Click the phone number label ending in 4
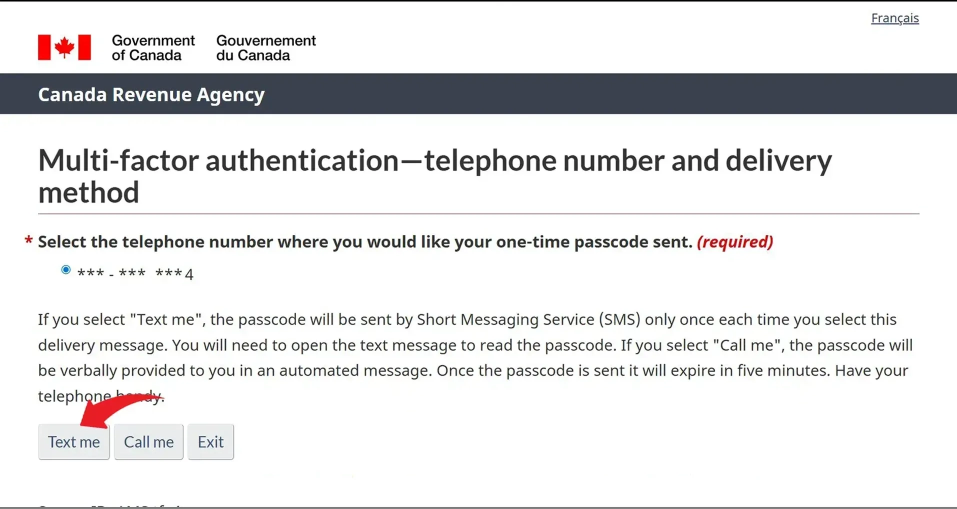The height and width of the screenshot is (509, 957). [x=135, y=273]
